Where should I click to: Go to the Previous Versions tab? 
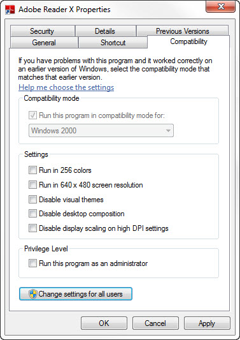coord(183,31)
